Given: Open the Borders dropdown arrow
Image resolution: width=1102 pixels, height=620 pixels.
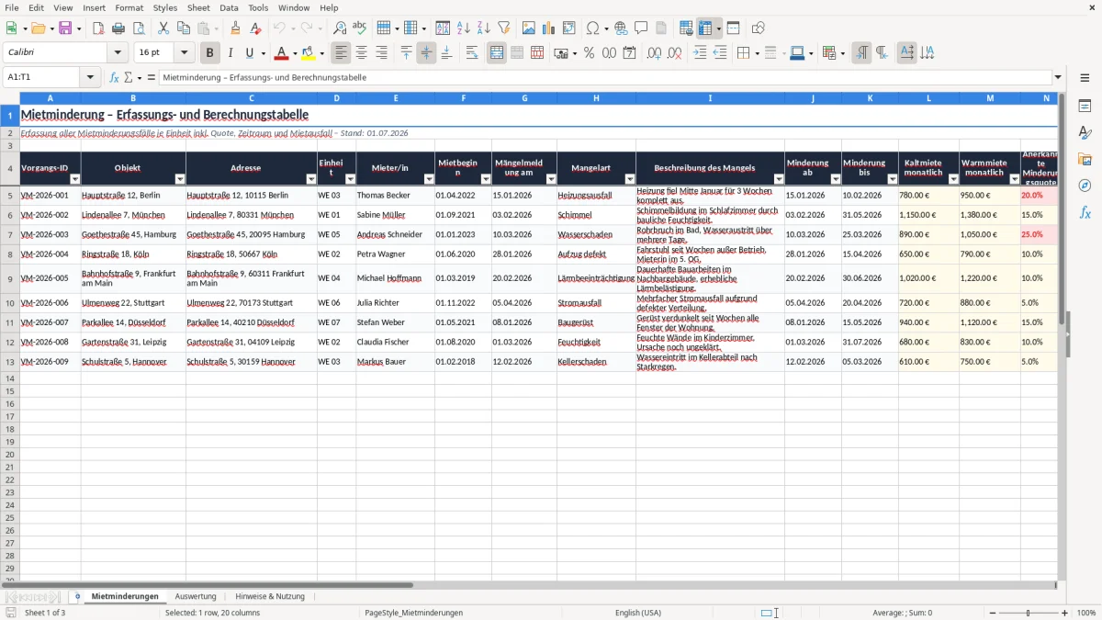Looking at the screenshot, I should point(756,53).
